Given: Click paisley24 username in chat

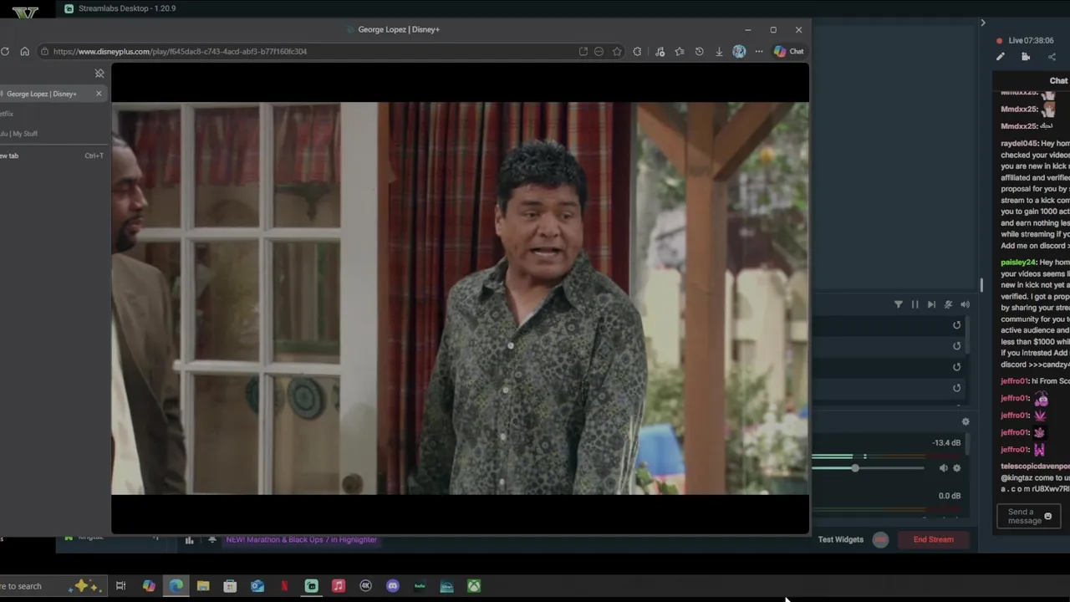Looking at the screenshot, I should click(1018, 263).
